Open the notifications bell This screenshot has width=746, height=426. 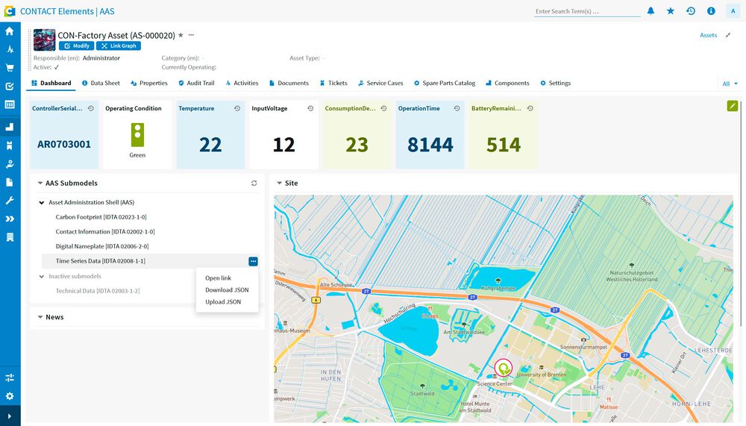[x=651, y=11]
